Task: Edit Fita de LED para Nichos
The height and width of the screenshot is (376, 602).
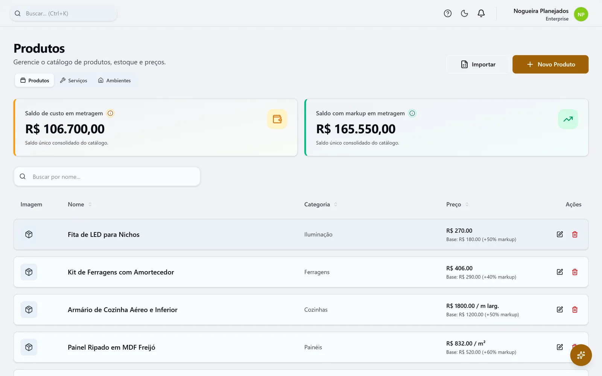Action: coord(560,234)
